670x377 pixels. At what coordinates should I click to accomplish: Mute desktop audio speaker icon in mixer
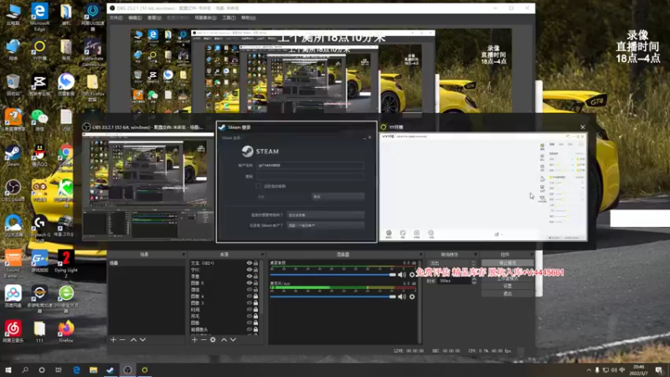pos(402,275)
